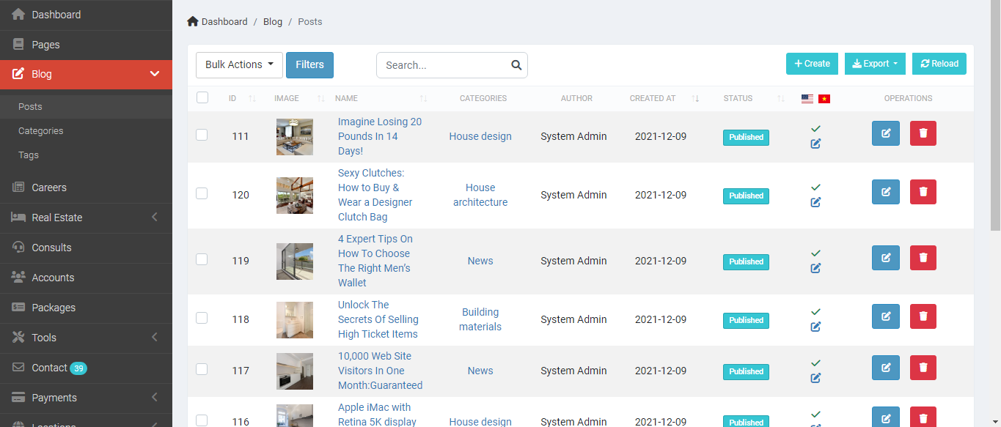Screen dimensions: 1001x427
Task: Toggle the select-all checkbox in table header
Action: click(202, 97)
